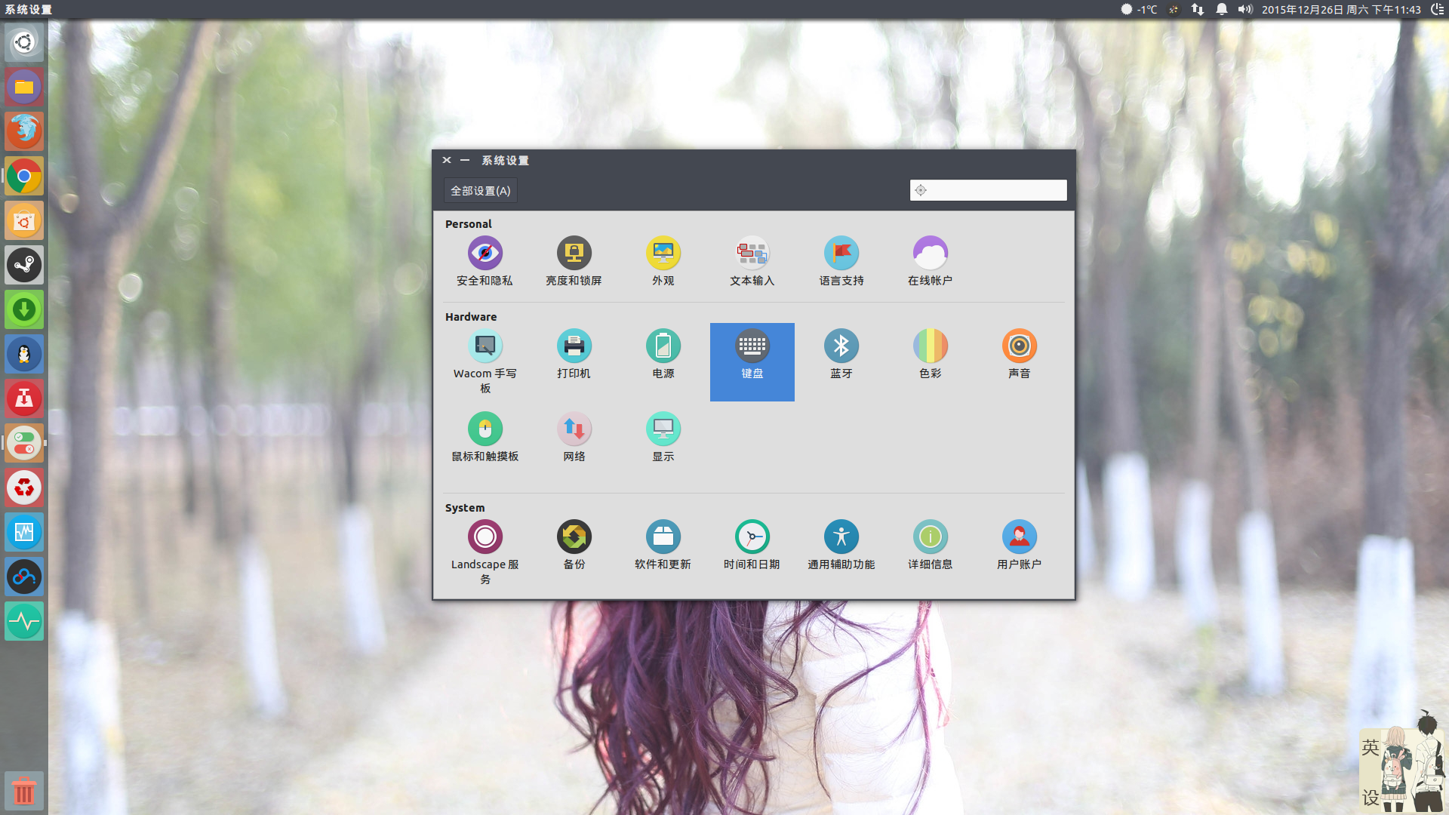This screenshot has height=815, width=1449.
Task: Launch Firefox from launcher
Action: point(24,131)
